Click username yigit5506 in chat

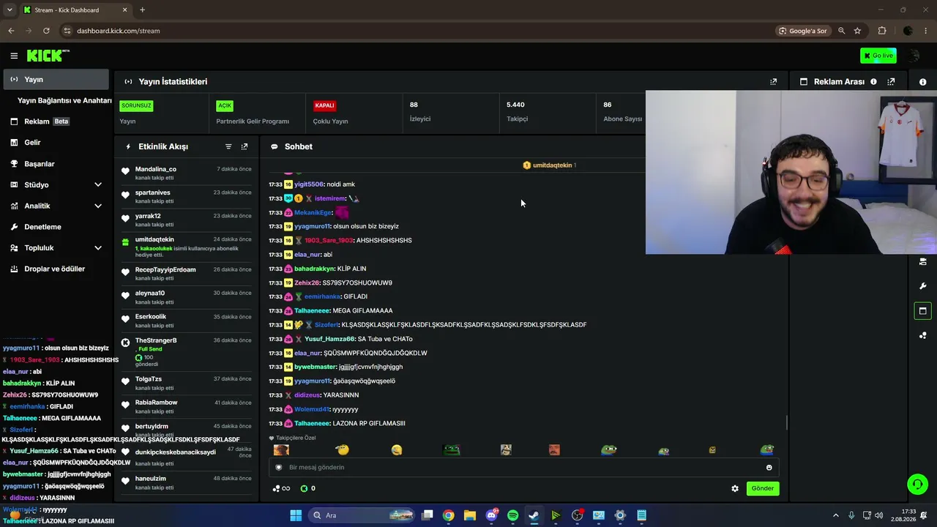coord(309,184)
